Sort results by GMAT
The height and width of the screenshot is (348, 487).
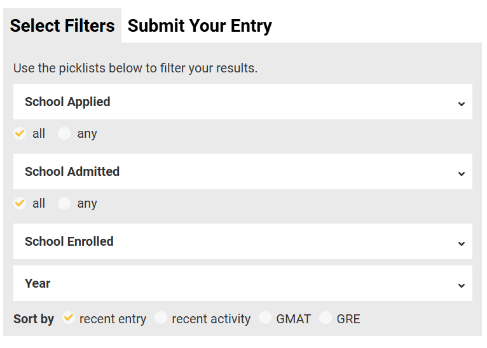pos(266,318)
